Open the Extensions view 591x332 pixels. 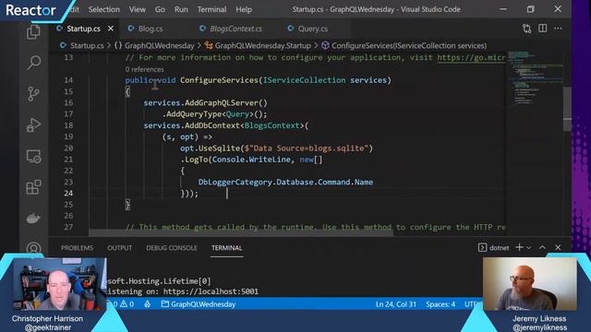click(x=33, y=187)
